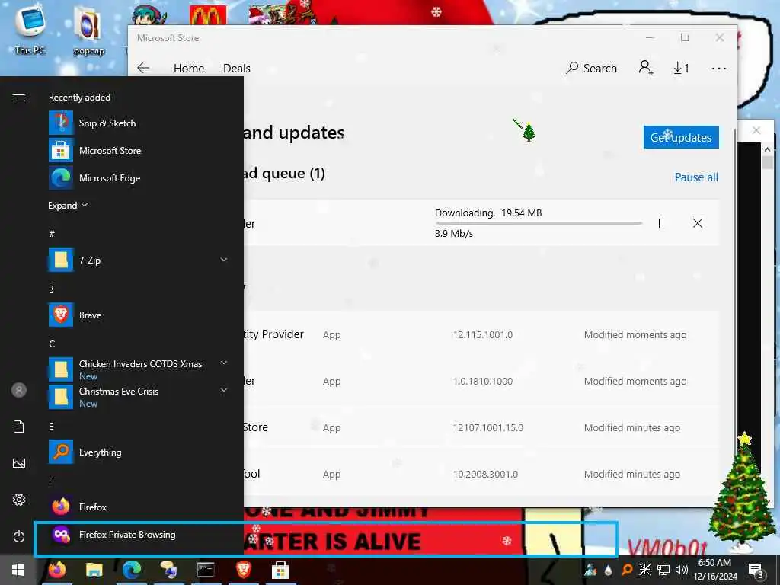
Task: Select the F letter group header
Action: pyautogui.click(x=51, y=481)
